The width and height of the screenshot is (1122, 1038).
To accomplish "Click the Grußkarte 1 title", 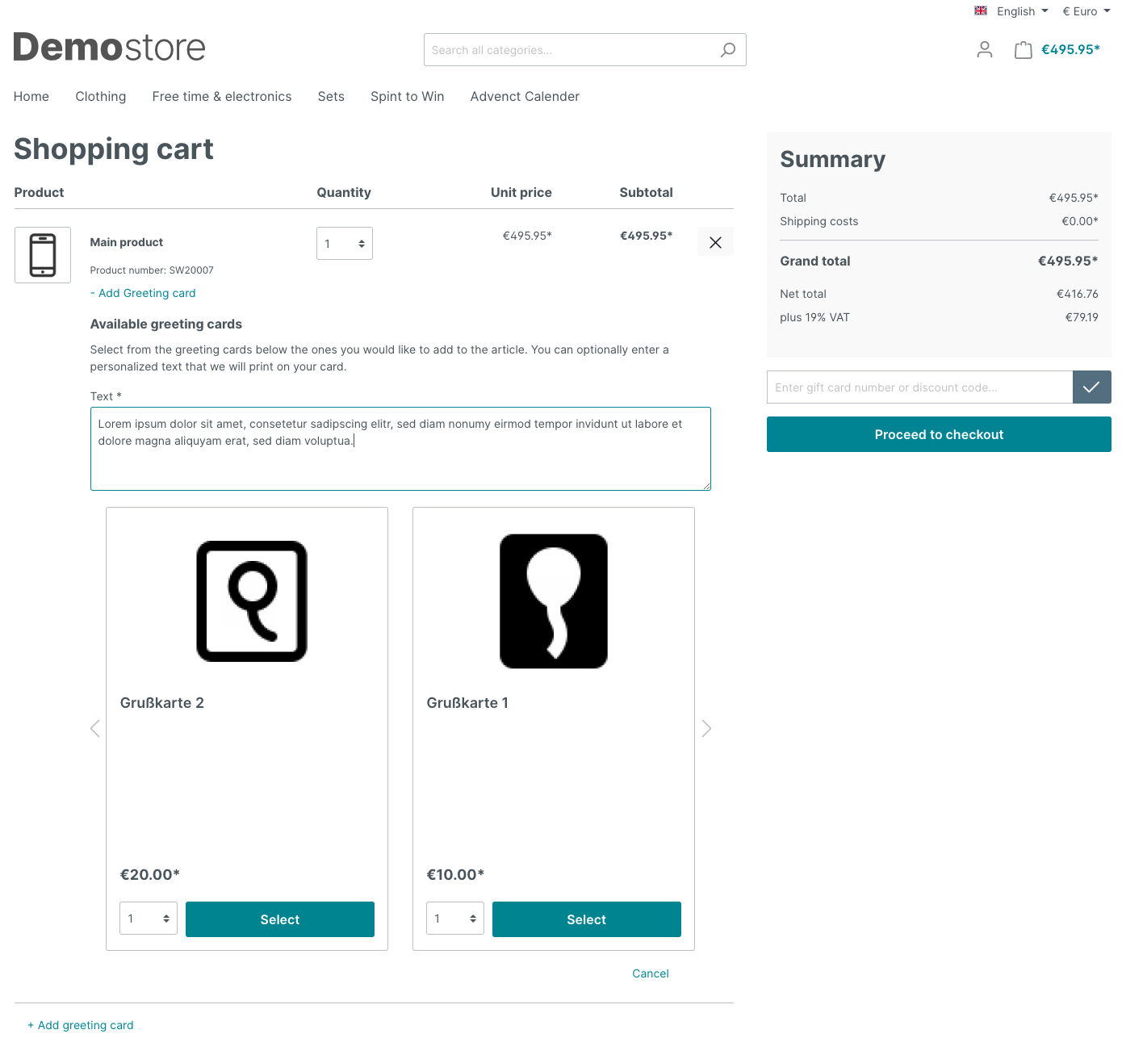I will 467,703.
